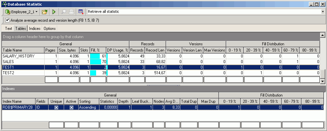Click the Depth column header

point(125,101)
